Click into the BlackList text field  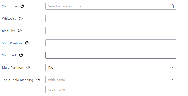click(111, 31)
